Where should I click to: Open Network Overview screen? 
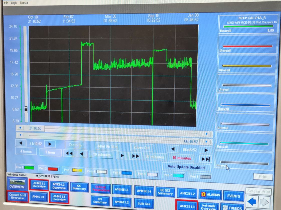tap(208, 207)
